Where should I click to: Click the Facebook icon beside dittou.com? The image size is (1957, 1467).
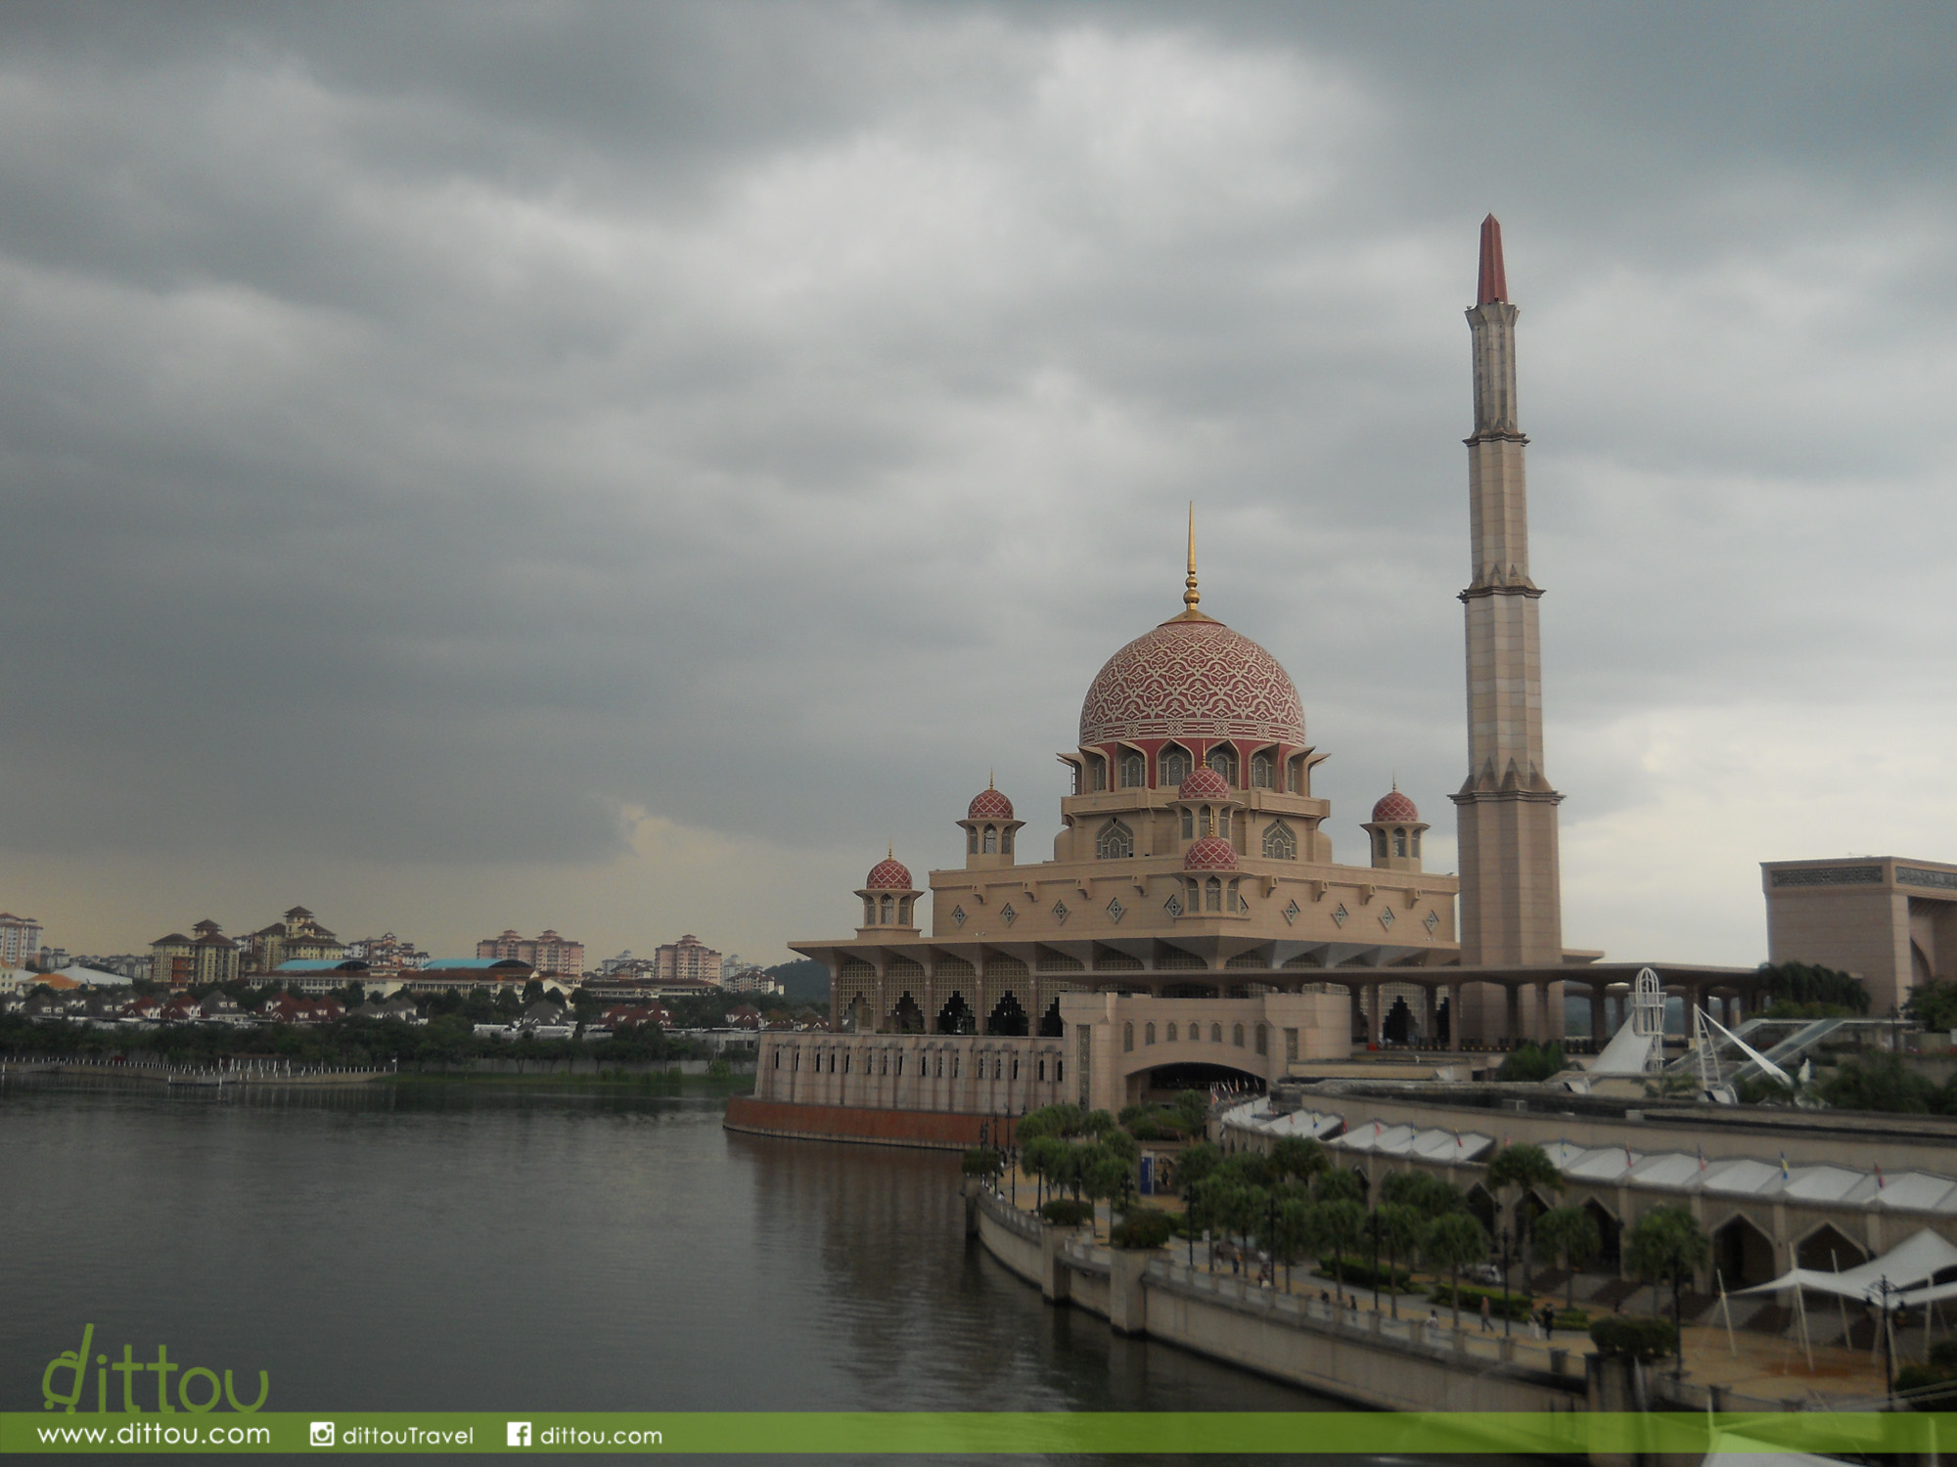coord(520,1434)
